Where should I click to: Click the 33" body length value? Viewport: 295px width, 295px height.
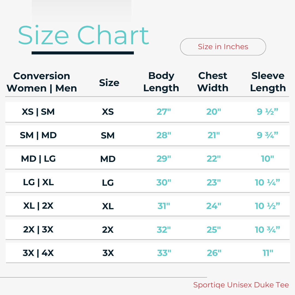tap(164, 253)
